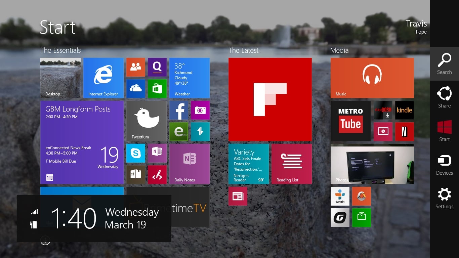Open the Windows Store
The height and width of the screenshot is (258, 459).
pos(157,88)
